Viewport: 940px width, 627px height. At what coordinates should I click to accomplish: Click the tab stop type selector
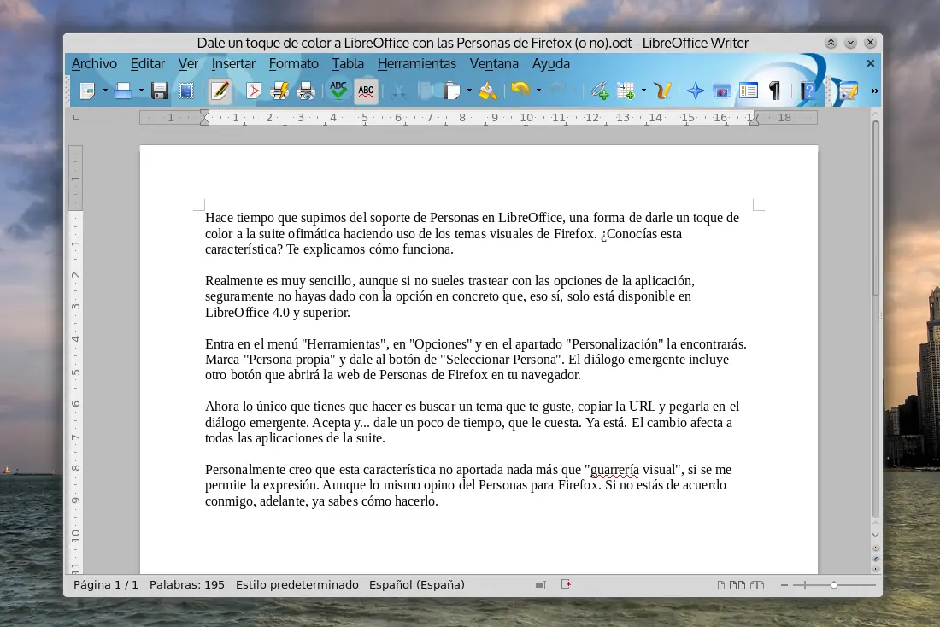[75, 118]
